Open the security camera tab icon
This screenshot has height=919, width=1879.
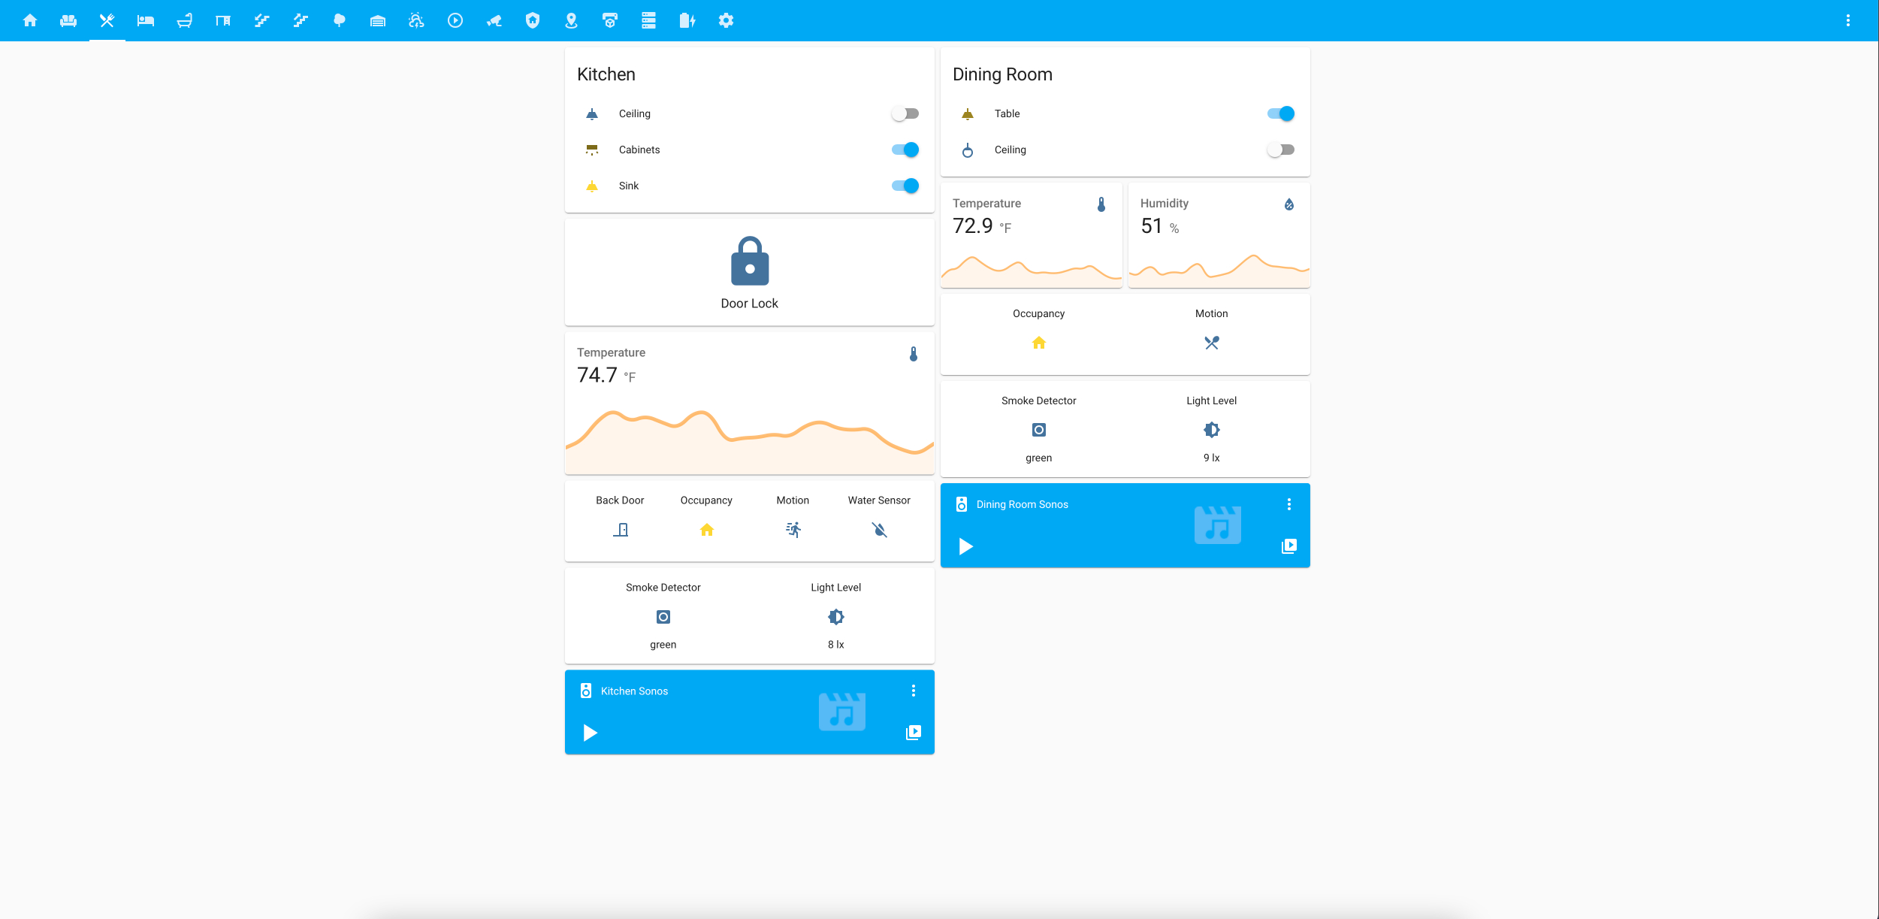pyautogui.click(x=494, y=20)
